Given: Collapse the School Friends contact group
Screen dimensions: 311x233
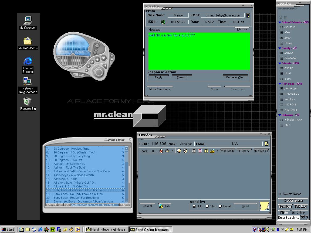Looking at the screenshot, I should [280, 22].
